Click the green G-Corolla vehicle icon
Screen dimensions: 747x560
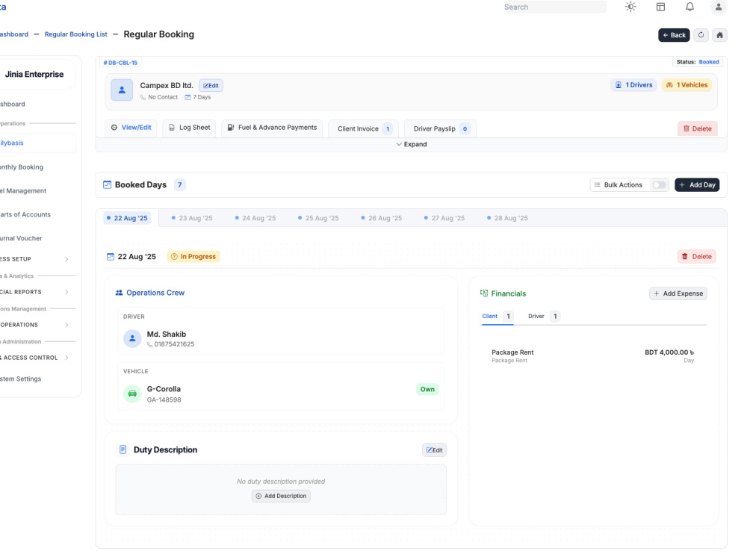coord(132,393)
